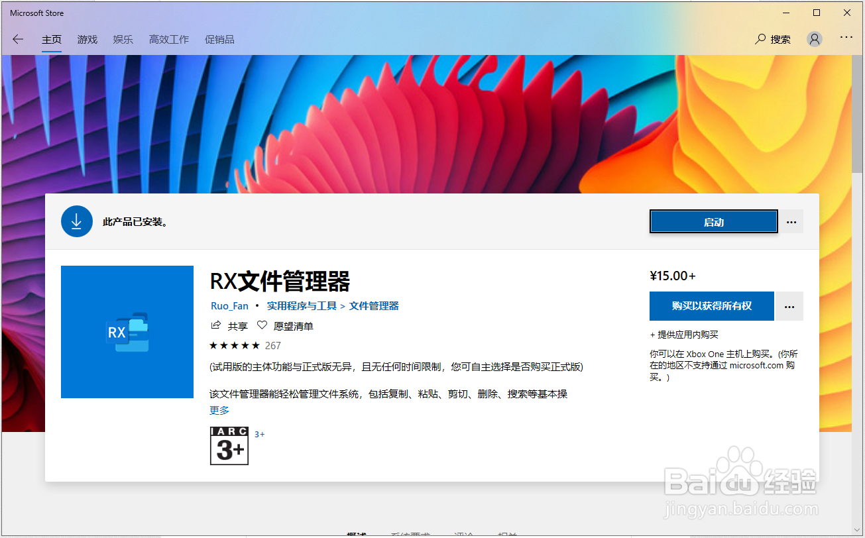Expand description with 更多 link
Viewport: 865px width, 538px height.
pyautogui.click(x=219, y=410)
